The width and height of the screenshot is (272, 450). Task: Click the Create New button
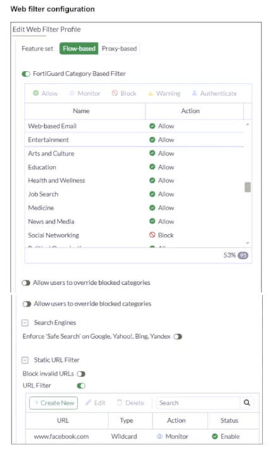pyautogui.click(x=54, y=403)
